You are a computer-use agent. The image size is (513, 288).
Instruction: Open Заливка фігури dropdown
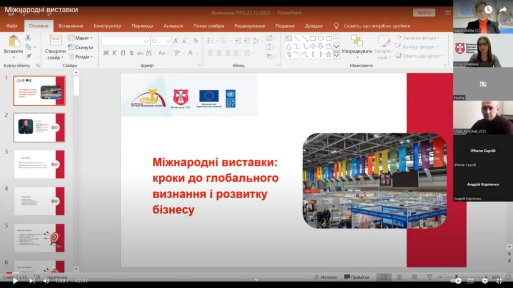tap(418, 37)
